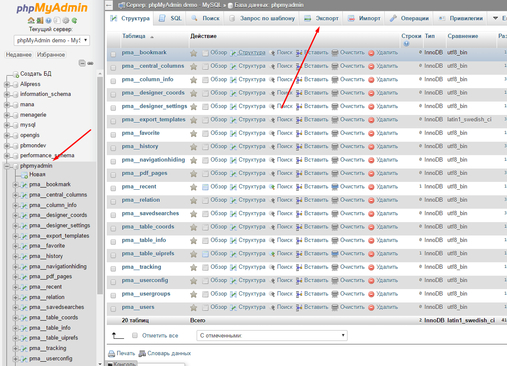Click the Печать link
This screenshot has width=507, height=366.
126,353
